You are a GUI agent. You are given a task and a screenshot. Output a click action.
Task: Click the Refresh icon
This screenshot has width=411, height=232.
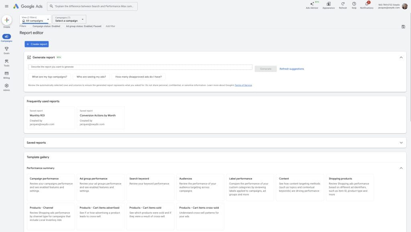343,5
